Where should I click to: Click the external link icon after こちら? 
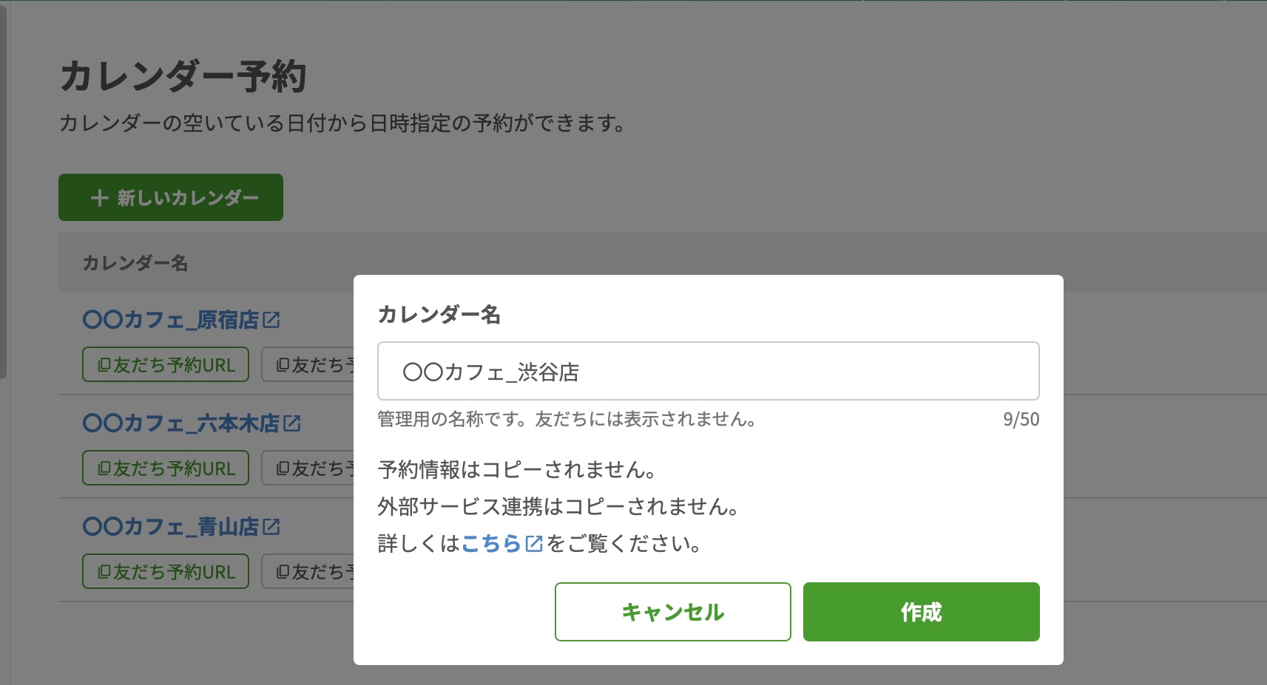(534, 544)
